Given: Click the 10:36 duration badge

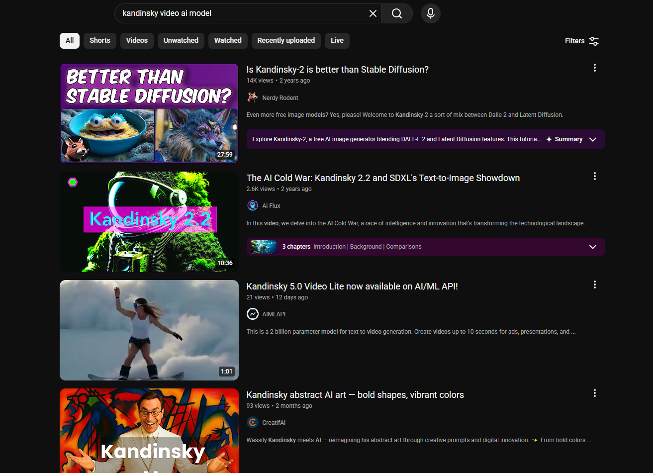Looking at the screenshot, I should click(x=225, y=263).
